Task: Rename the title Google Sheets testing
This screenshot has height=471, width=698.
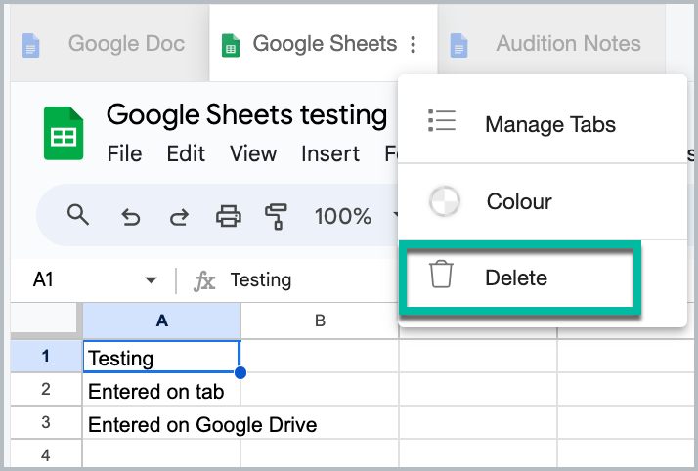Action: 246,114
